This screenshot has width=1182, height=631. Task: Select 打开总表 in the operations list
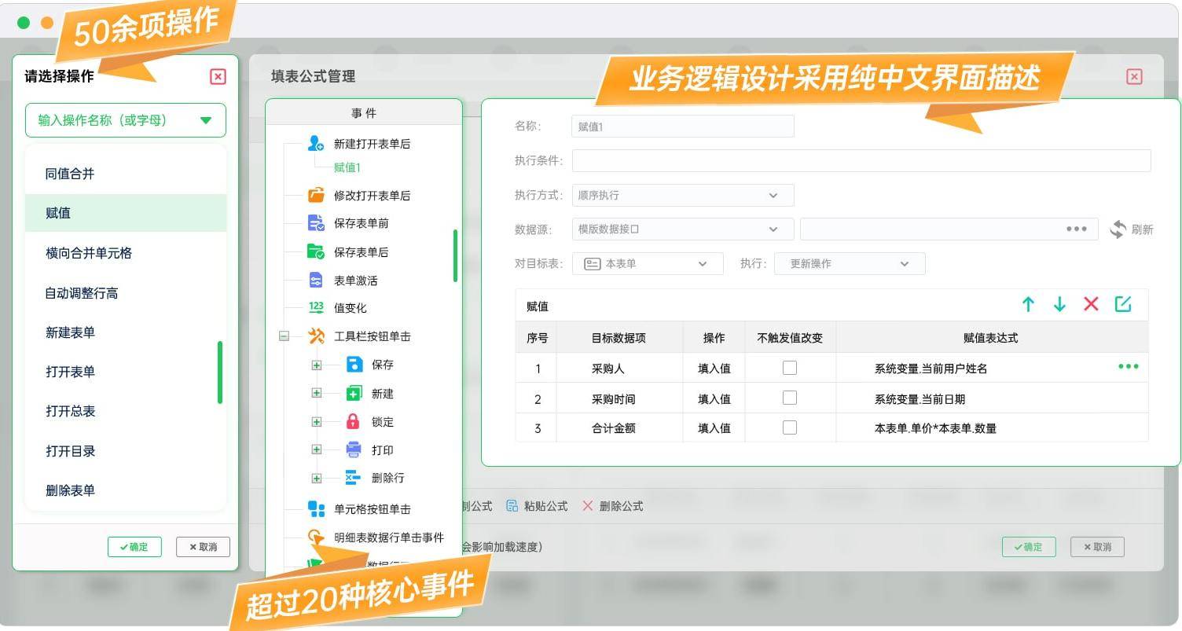point(71,411)
